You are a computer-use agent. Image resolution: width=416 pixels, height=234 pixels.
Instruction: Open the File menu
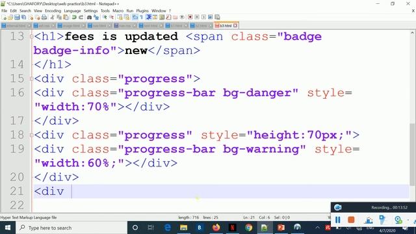pos(5,11)
